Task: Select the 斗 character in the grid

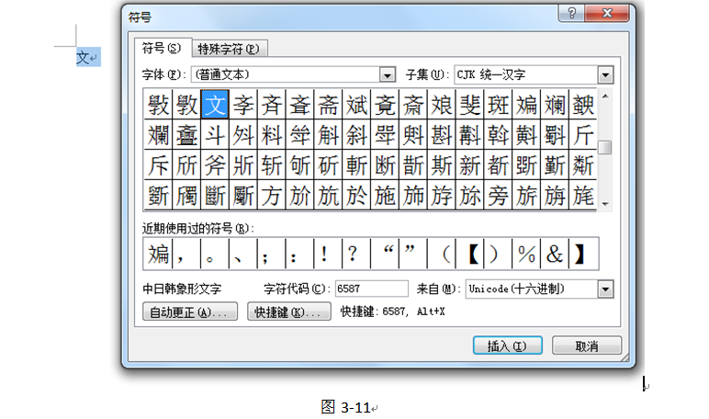Action: (215, 135)
